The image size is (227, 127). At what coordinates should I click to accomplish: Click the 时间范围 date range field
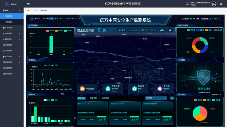pos(156,98)
